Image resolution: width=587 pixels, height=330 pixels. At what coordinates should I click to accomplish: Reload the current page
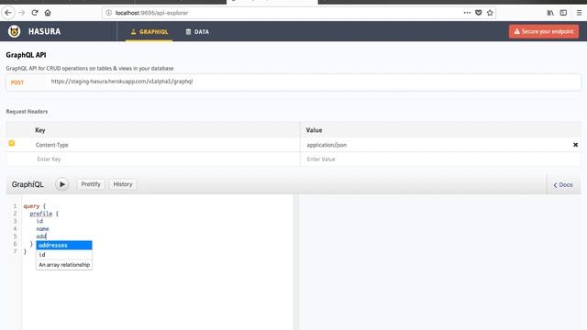(35, 13)
